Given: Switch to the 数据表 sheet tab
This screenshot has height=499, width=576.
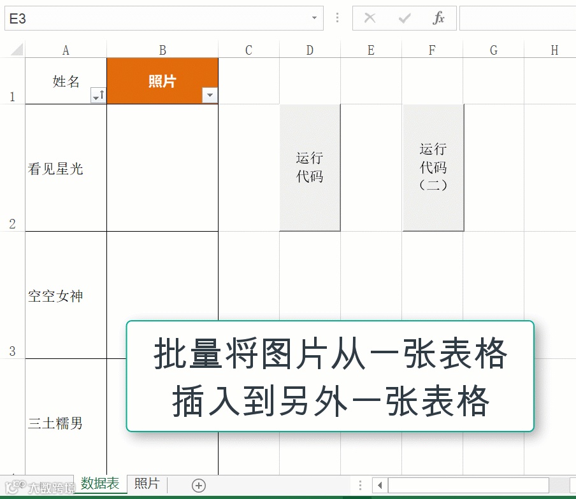Looking at the screenshot, I should coord(100,484).
